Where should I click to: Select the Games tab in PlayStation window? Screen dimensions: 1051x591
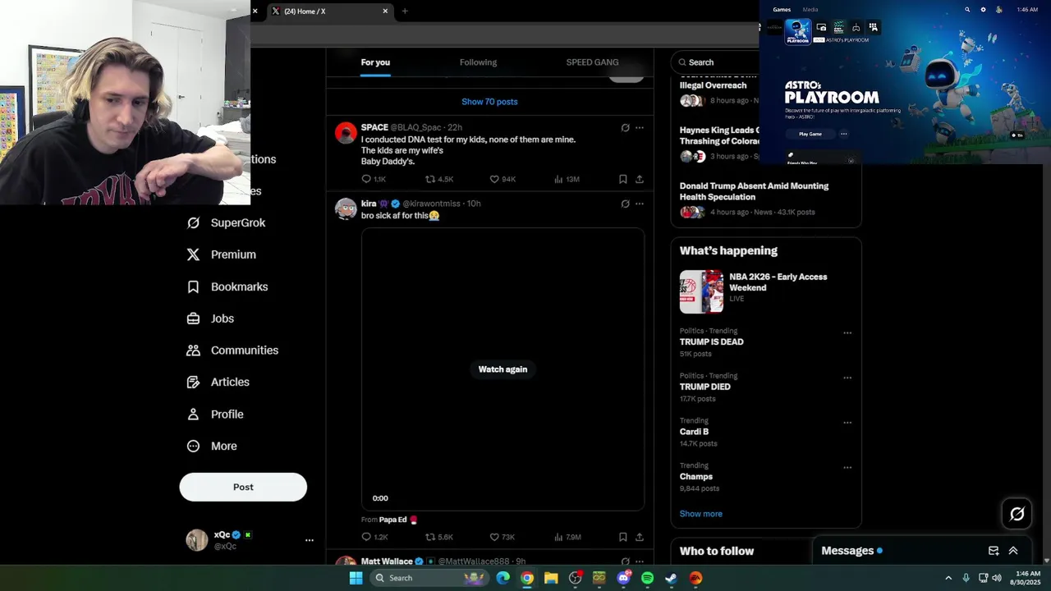782,10
